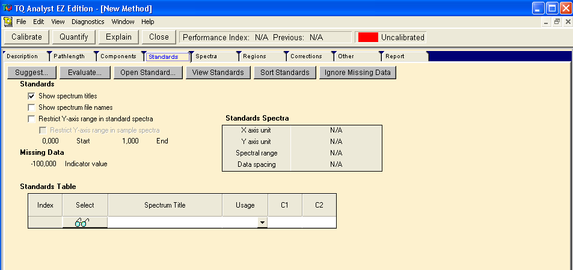Image resolution: width=573 pixels, height=270 pixels.
Task: Click the Y-axis End value 1,000
Action: pyautogui.click(x=130, y=141)
